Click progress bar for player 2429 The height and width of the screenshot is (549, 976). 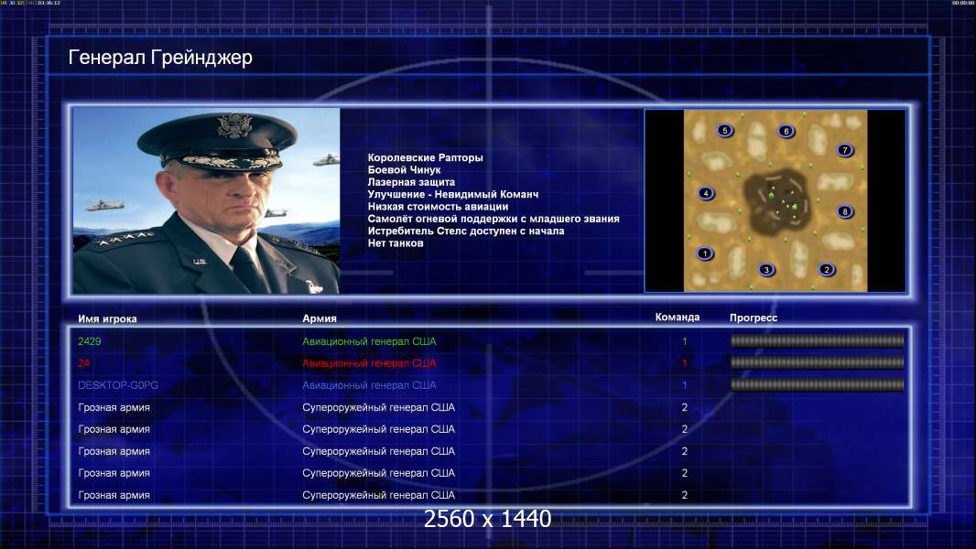point(817,340)
